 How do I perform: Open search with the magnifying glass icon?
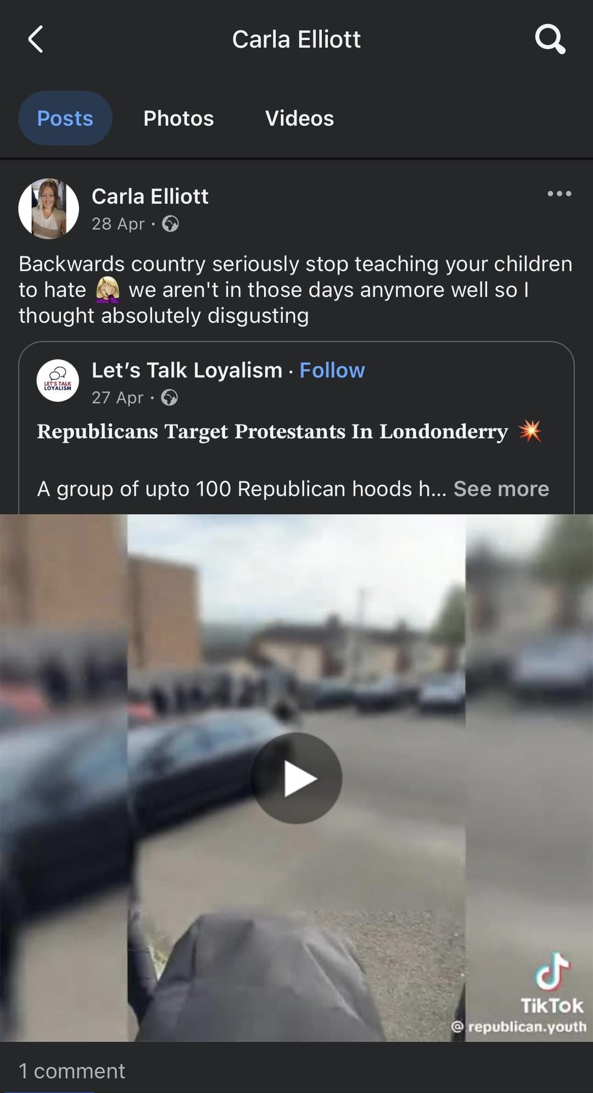550,39
